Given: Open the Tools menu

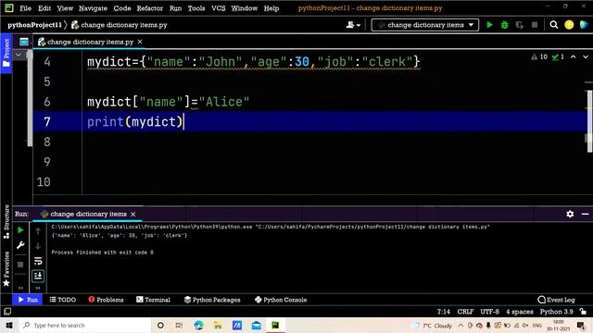Looking at the screenshot, I should [196, 8].
